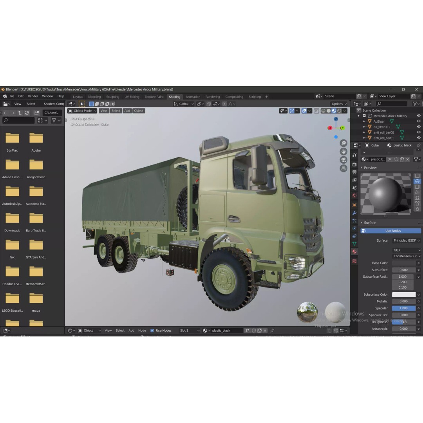423x423 pixels.
Task: Open Global transform orientation dropdown
Action: click(184, 104)
